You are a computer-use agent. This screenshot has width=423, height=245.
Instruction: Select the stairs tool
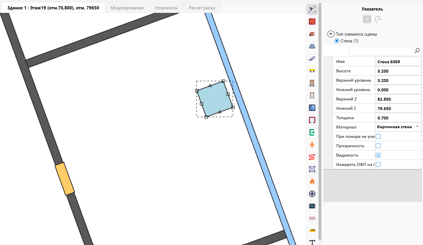click(x=312, y=58)
